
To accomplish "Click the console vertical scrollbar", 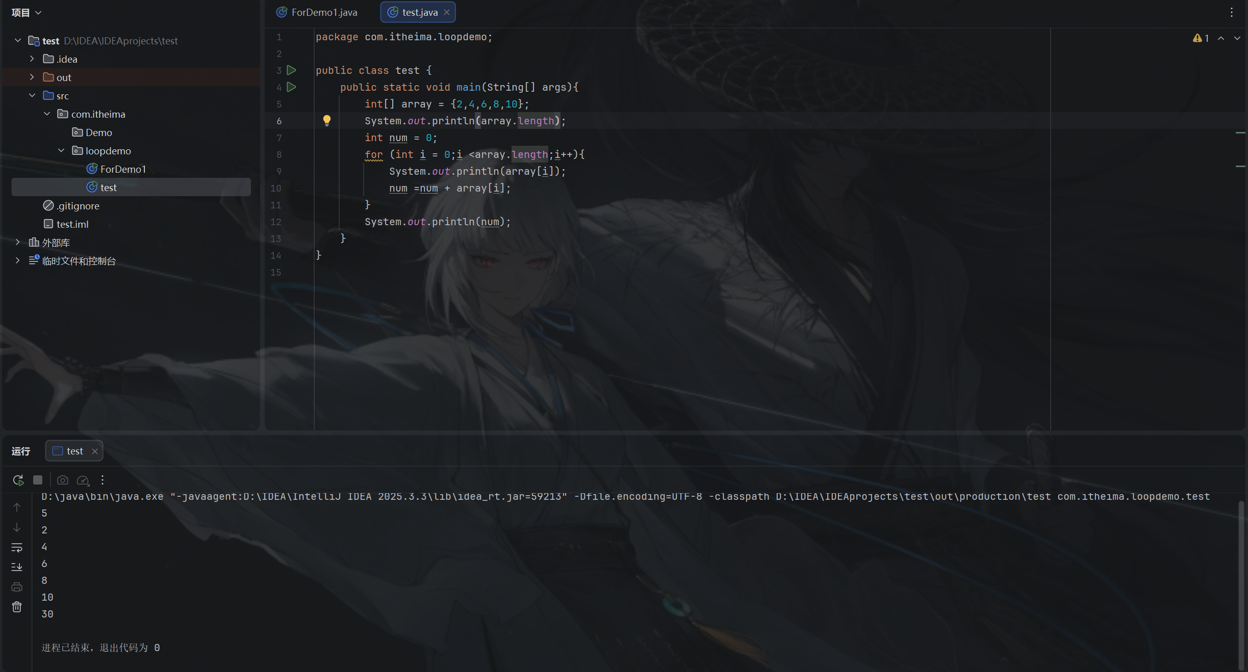I will tap(1240, 585).
